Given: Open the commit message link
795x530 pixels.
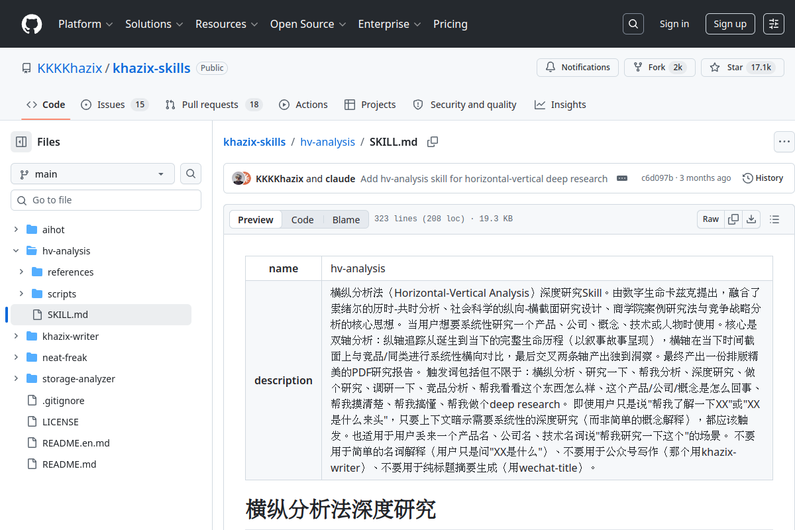Looking at the screenshot, I should [484, 178].
